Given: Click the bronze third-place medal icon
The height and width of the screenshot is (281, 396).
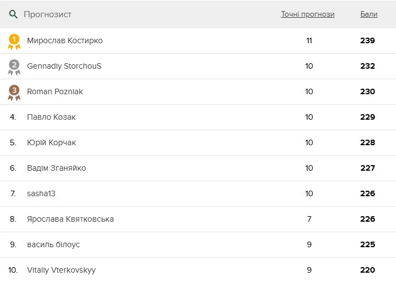Looking at the screenshot, I should coord(14,92).
